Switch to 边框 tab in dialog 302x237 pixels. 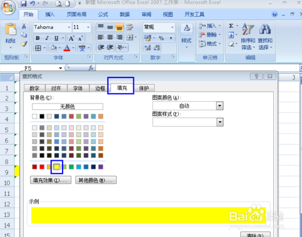pos(100,89)
